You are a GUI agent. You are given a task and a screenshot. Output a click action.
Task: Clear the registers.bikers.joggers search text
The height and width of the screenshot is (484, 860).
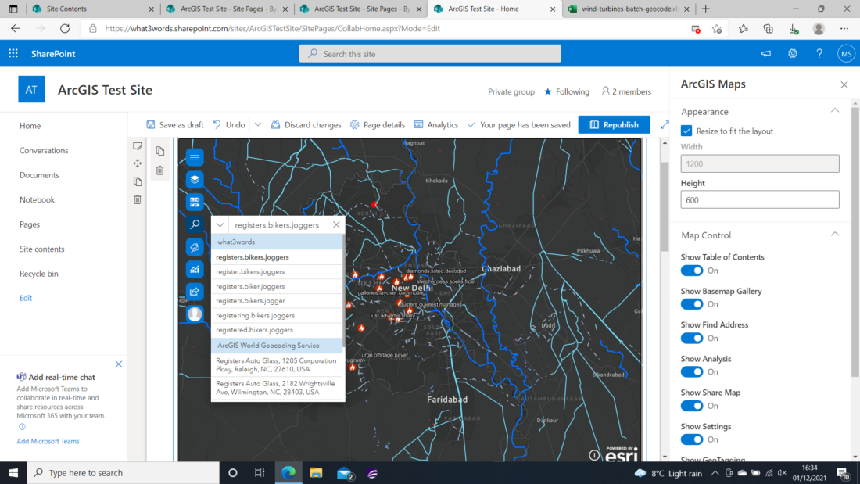(x=336, y=224)
